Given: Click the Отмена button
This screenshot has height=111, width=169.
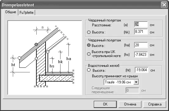Looking at the screenshot, I should coord(130,104).
